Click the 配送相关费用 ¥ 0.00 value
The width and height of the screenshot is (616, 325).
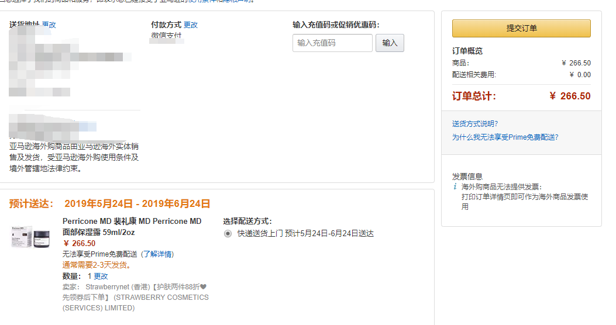click(x=580, y=75)
